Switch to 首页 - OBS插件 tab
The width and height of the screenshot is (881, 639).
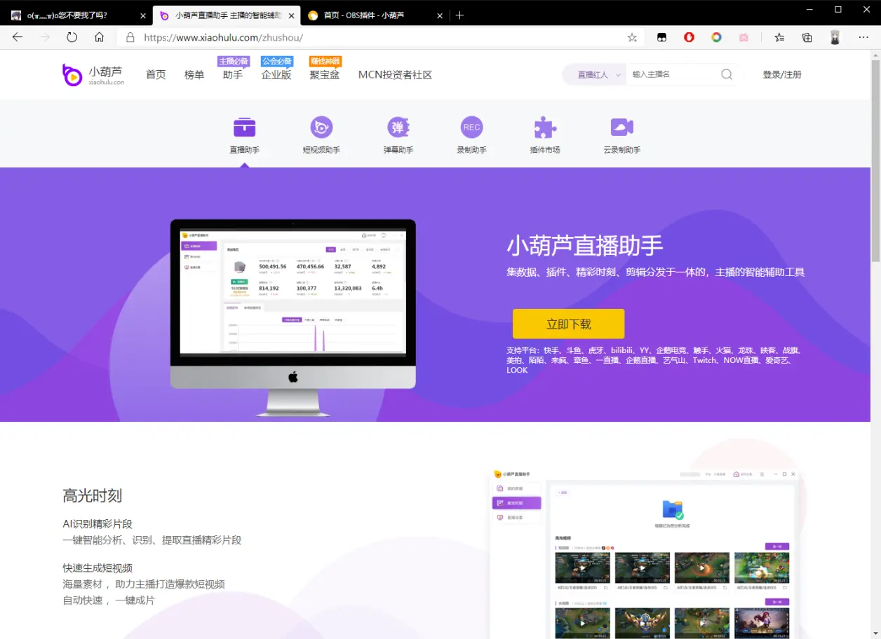(x=375, y=15)
